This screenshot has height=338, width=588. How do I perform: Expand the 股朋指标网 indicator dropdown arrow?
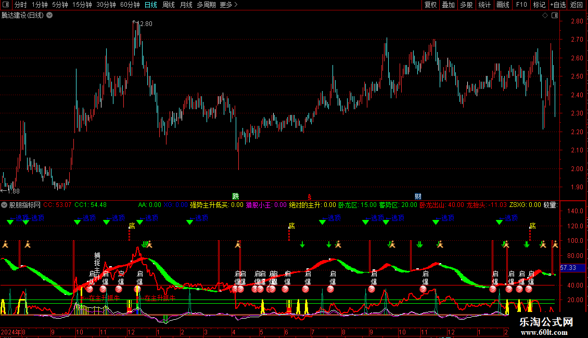click(x=5, y=205)
